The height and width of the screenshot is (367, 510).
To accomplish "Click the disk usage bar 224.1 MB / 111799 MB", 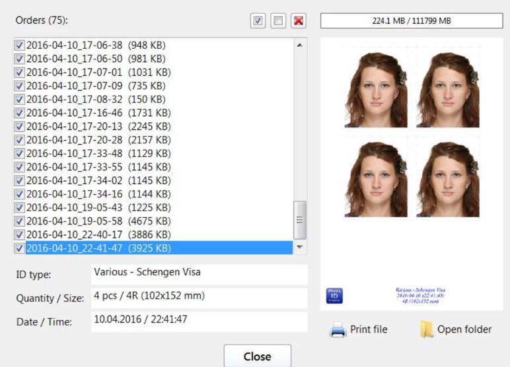I will point(412,21).
